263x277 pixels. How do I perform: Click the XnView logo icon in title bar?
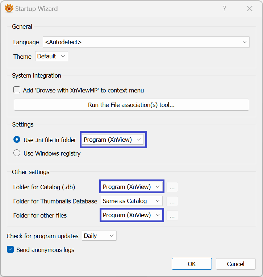pos(9,9)
